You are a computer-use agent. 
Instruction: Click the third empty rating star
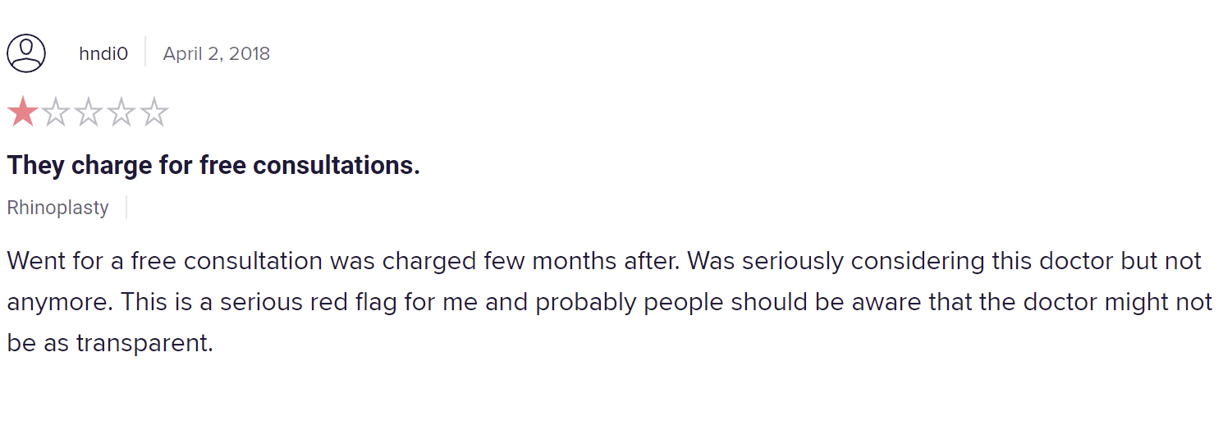click(89, 112)
